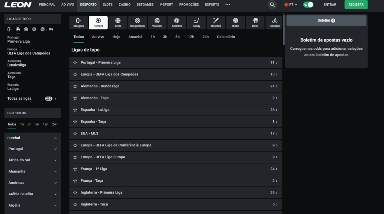Favorite EUA - MLS with star
Image resolution: width=384 pixels, height=214 pixels.
point(75,134)
